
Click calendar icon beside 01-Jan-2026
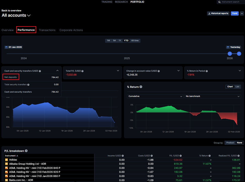pos(7,47)
